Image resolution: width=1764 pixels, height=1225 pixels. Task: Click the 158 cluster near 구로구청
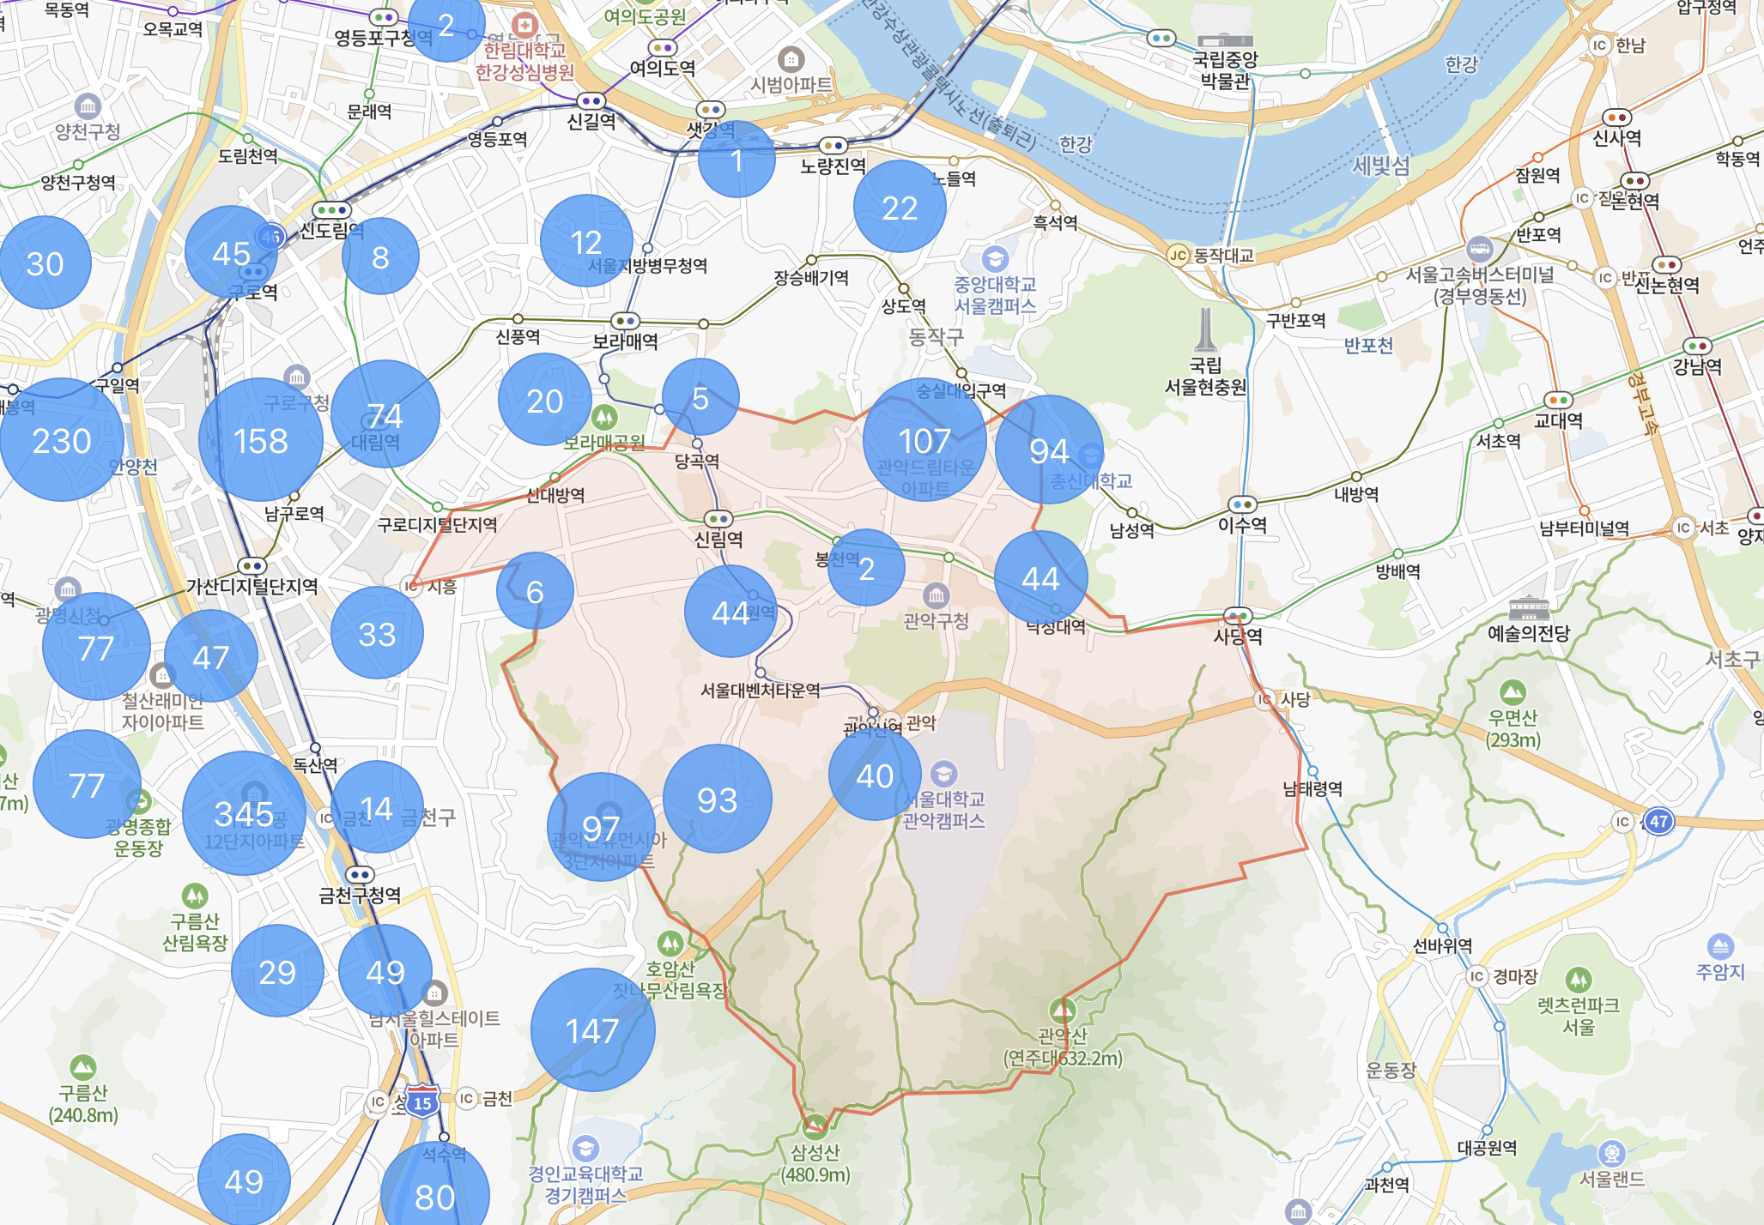pos(261,440)
